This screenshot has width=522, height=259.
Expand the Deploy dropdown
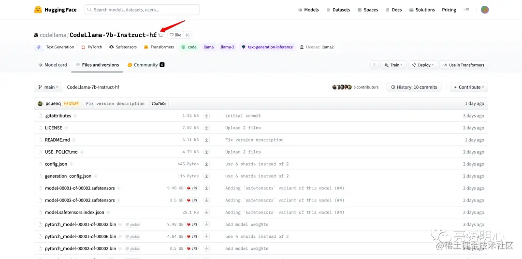(x=423, y=65)
